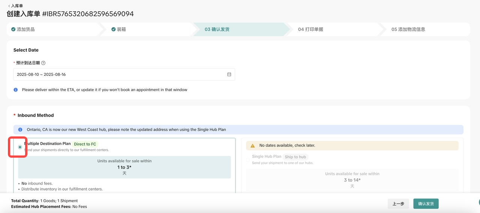This screenshot has height=213, width=480.
Task: Click the help icon next to 预计到达日期
Action: (x=43, y=63)
